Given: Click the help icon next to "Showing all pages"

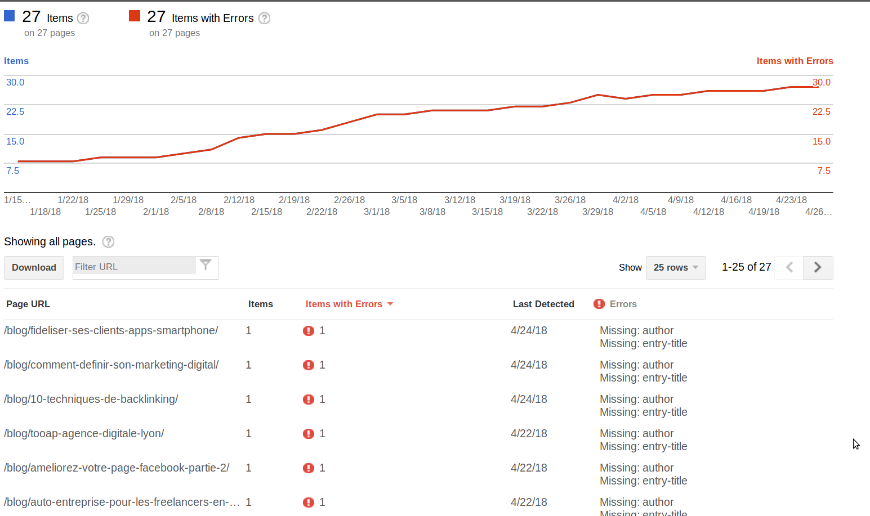Looking at the screenshot, I should point(107,241).
